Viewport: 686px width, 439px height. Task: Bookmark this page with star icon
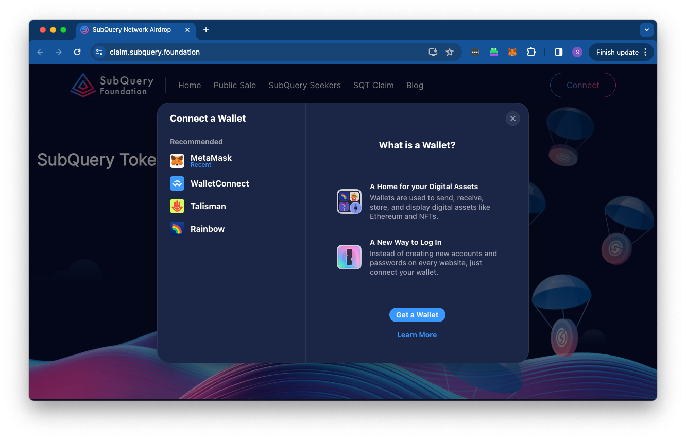450,52
